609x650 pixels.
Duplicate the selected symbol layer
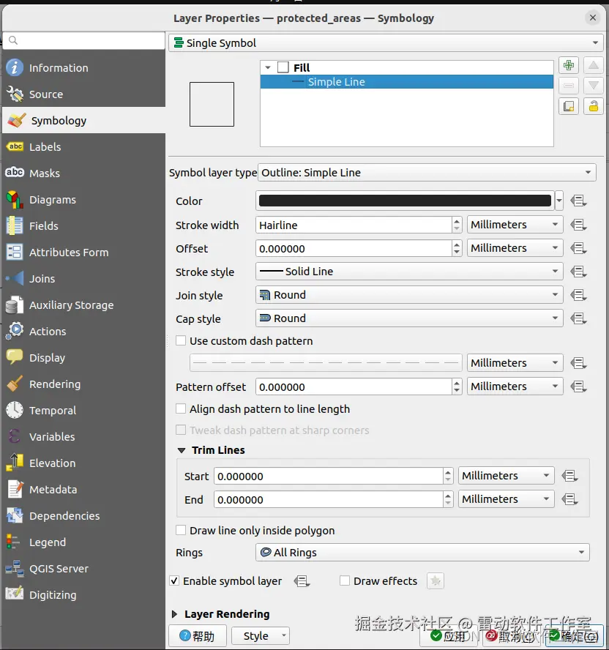(x=568, y=107)
